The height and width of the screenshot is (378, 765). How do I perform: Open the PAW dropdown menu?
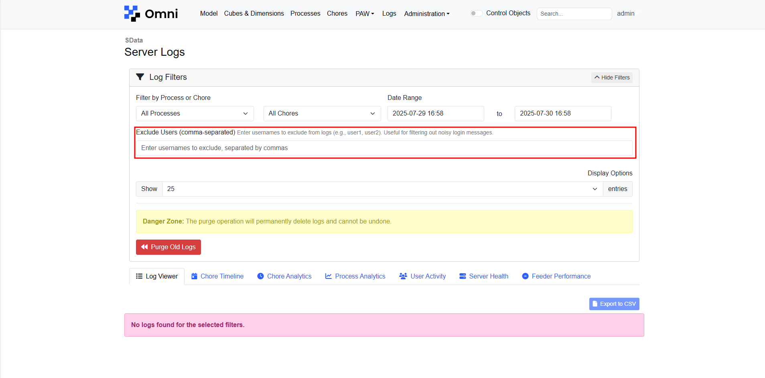365,14
